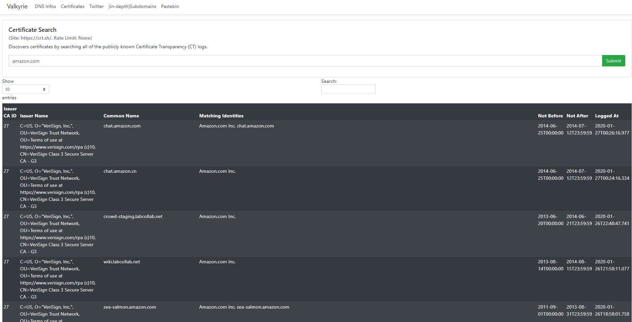Click 'Amazon.com Inc. chat.amazon.com' matching identities
Image resolution: width=632 pixels, height=322 pixels.
tap(236, 126)
